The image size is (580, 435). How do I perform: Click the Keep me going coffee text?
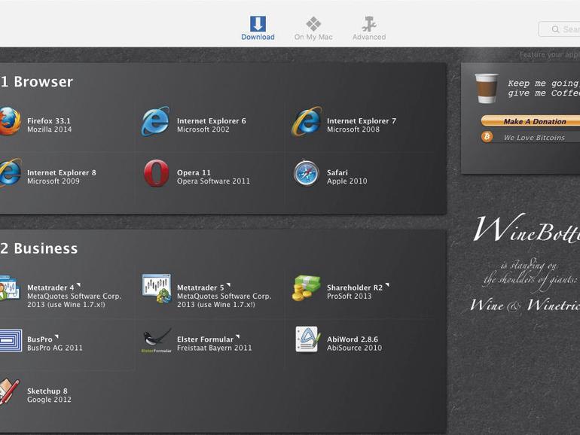(544, 88)
